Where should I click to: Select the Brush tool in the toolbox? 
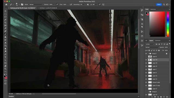coord(5,34)
